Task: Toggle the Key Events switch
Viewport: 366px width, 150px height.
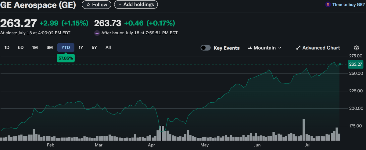Action: (x=206, y=48)
